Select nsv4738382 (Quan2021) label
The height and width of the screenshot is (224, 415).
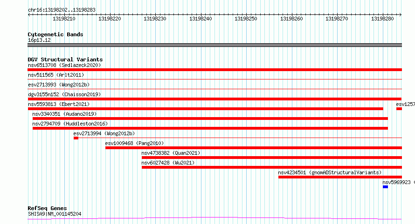(171, 153)
